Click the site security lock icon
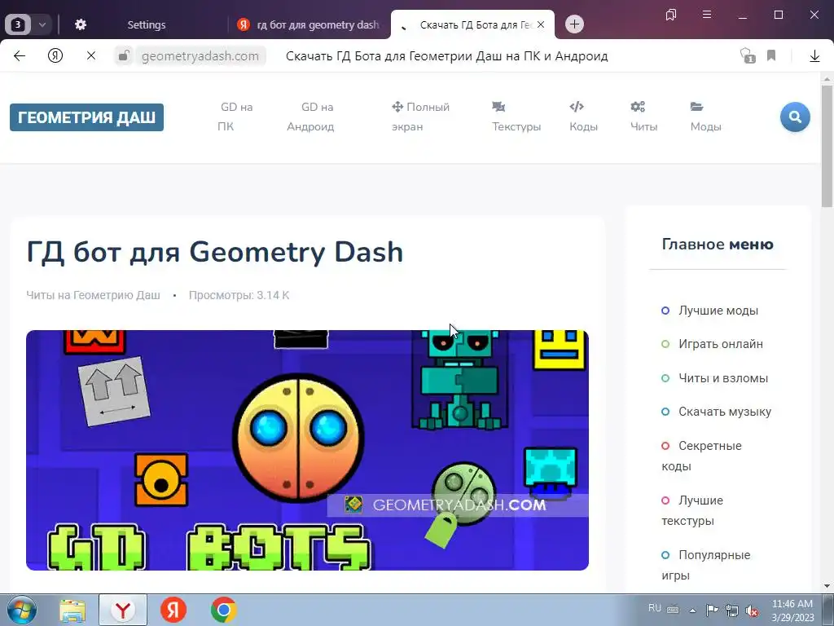 coord(124,55)
